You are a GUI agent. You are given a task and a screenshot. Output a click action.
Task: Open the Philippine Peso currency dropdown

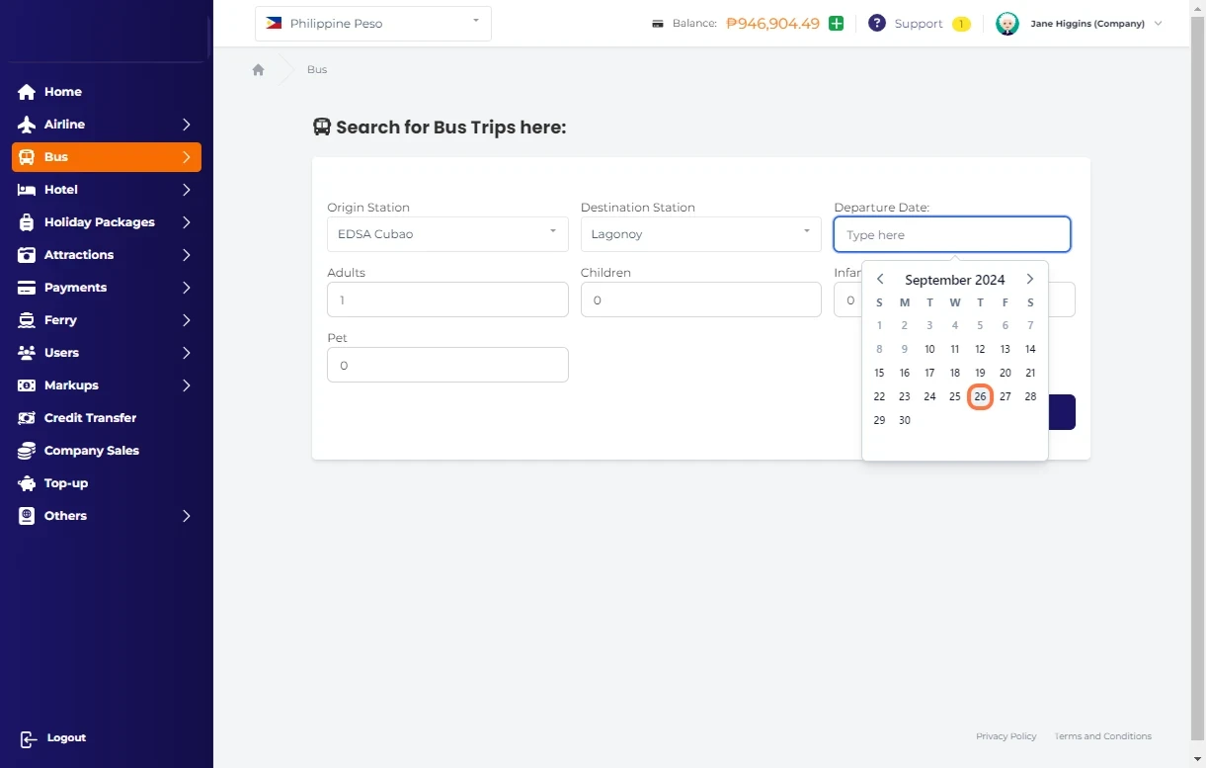click(x=373, y=24)
